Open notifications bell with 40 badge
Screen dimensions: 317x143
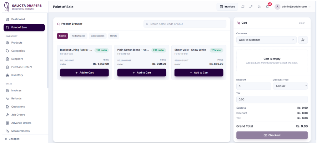(267, 7)
